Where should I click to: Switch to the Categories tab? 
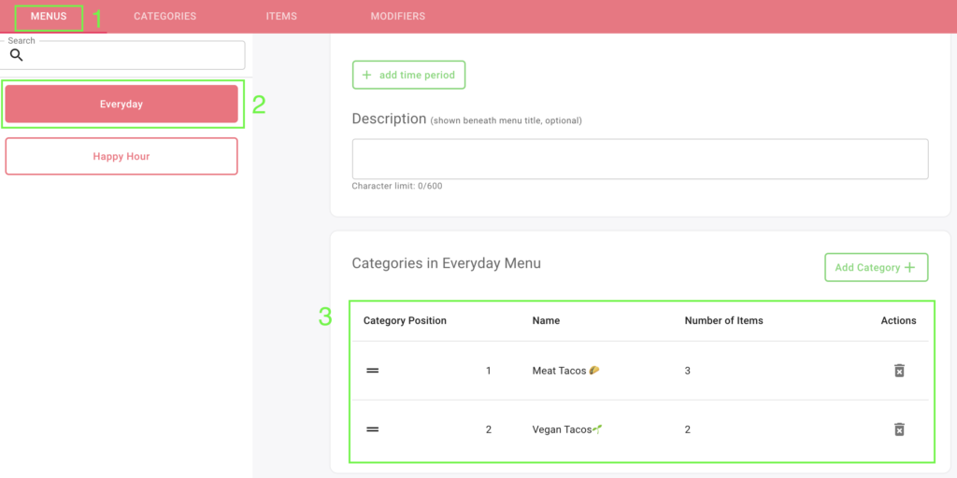coord(164,17)
